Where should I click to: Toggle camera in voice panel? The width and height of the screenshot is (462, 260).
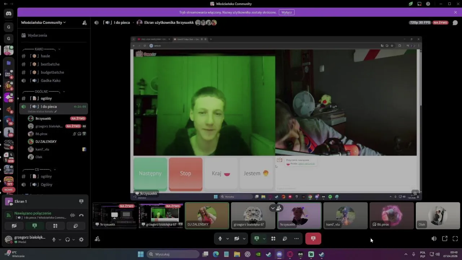click(x=14, y=226)
